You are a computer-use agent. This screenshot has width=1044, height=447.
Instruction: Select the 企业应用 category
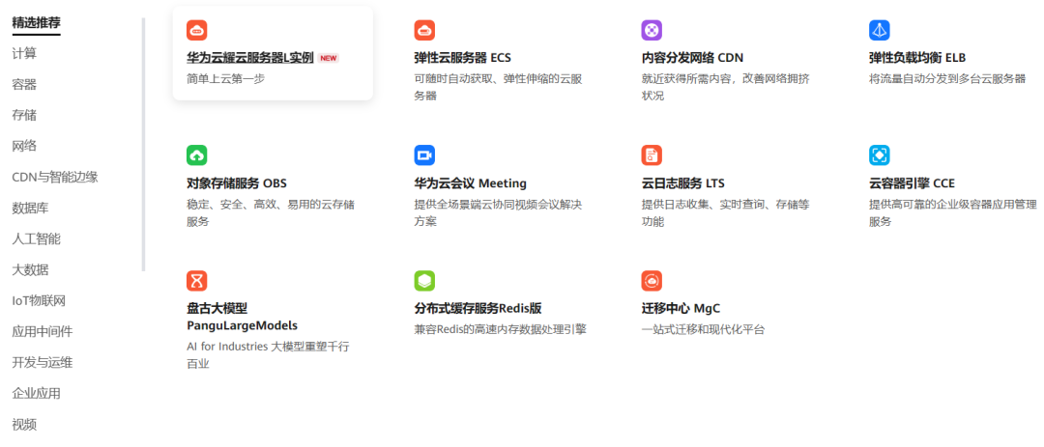tap(37, 393)
